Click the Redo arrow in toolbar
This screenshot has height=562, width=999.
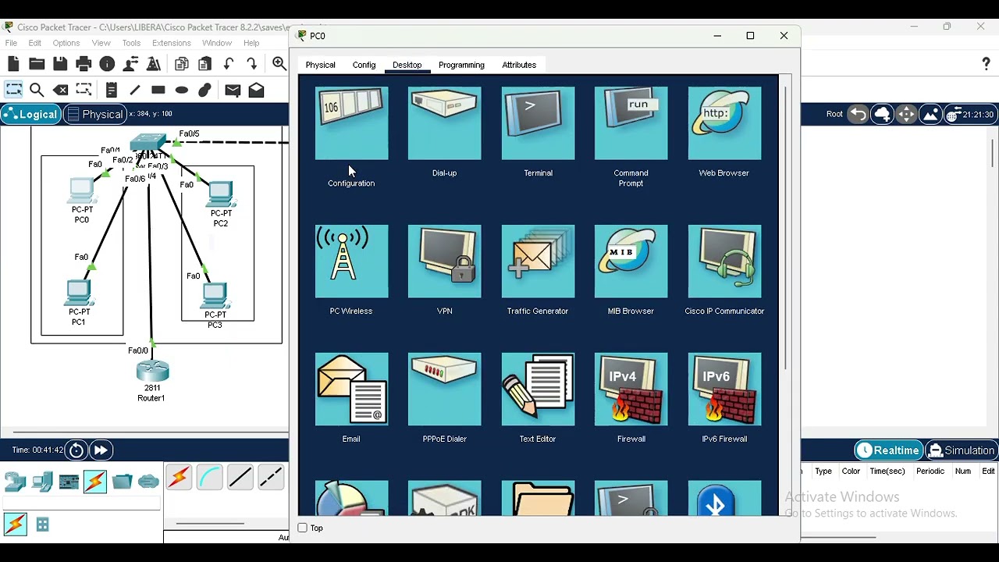tap(251, 64)
